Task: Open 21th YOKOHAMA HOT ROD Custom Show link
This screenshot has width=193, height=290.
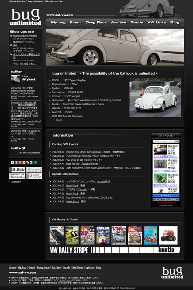Action: coord(89,168)
